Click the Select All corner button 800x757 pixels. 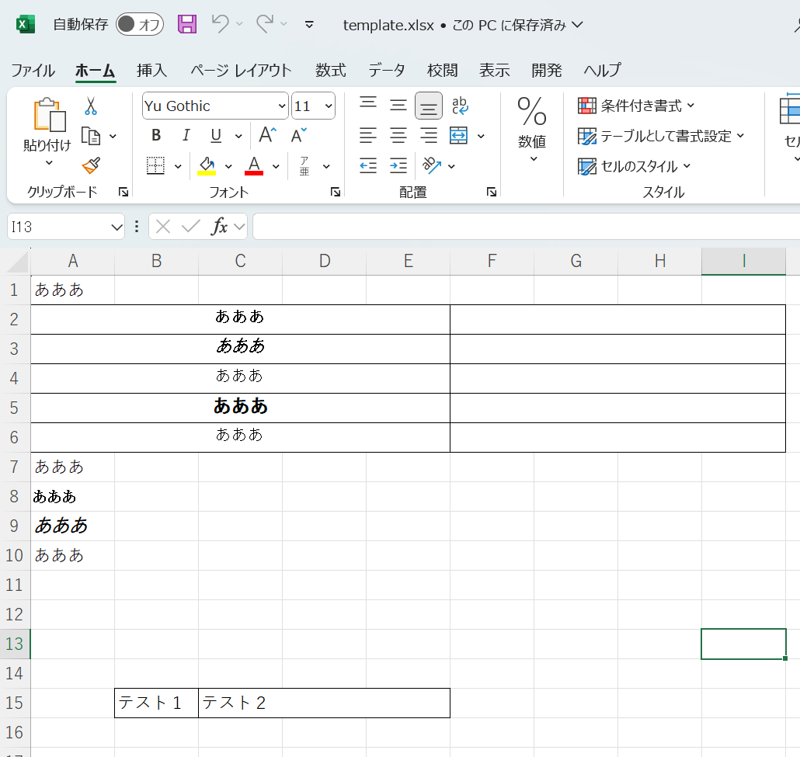17,262
